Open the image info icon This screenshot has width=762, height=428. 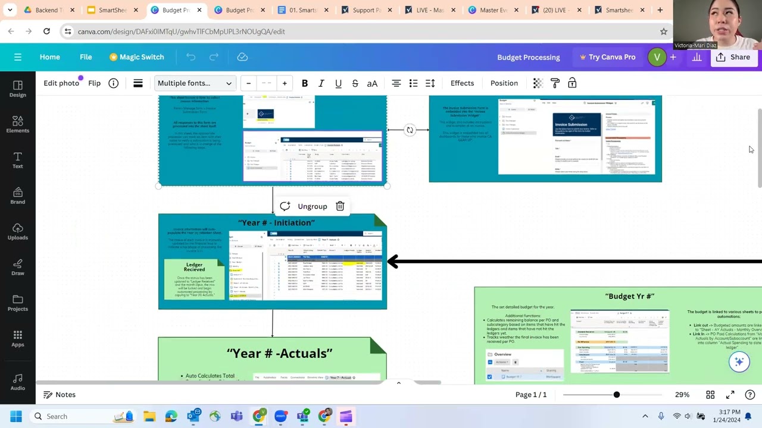tap(113, 83)
